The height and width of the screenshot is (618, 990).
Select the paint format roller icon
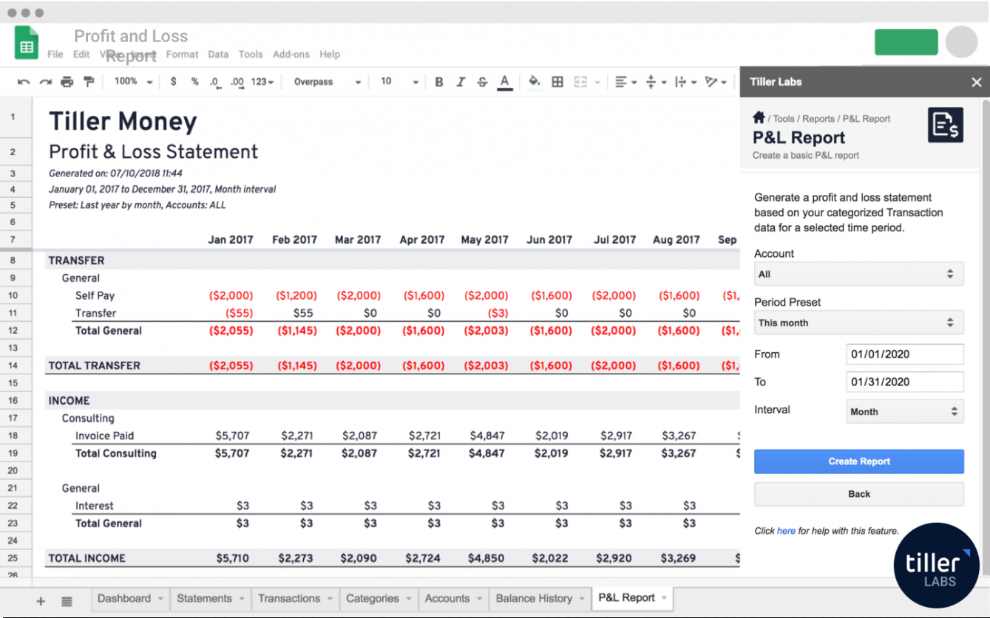(x=89, y=82)
